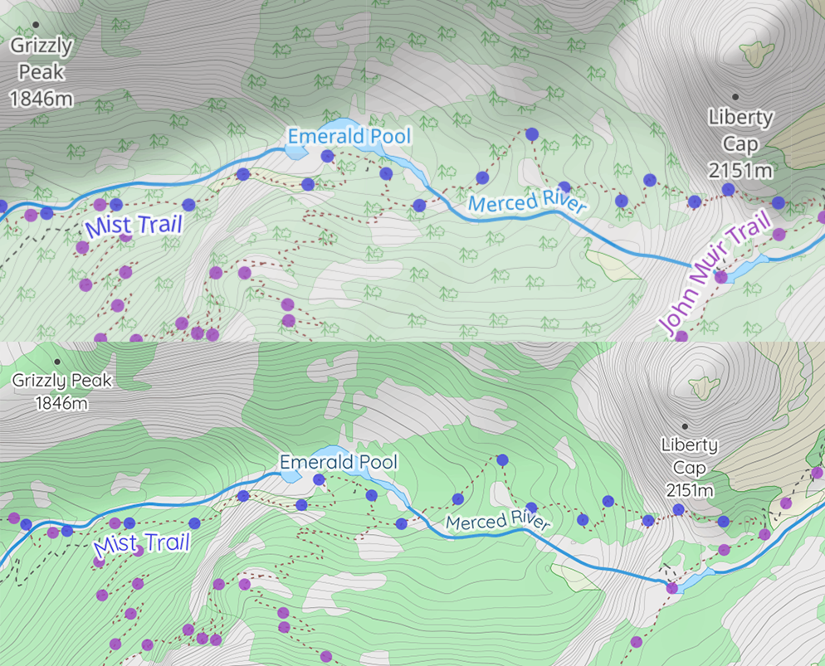Select Mist Trail label in lower map
This screenshot has width=825, height=666.
[x=141, y=545]
